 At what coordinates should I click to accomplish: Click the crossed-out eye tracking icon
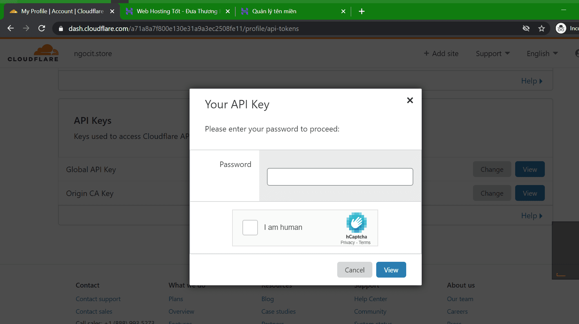click(526, 28)
